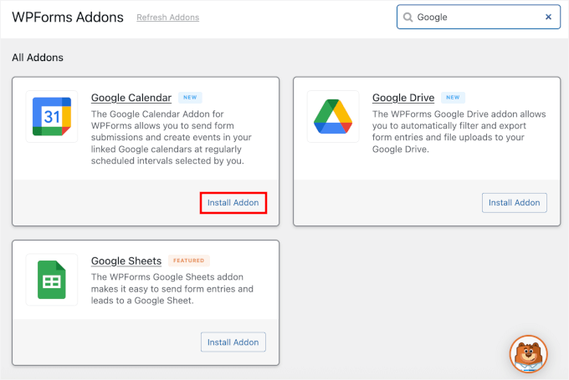Open the Google Calendar title link

[131, 98]
